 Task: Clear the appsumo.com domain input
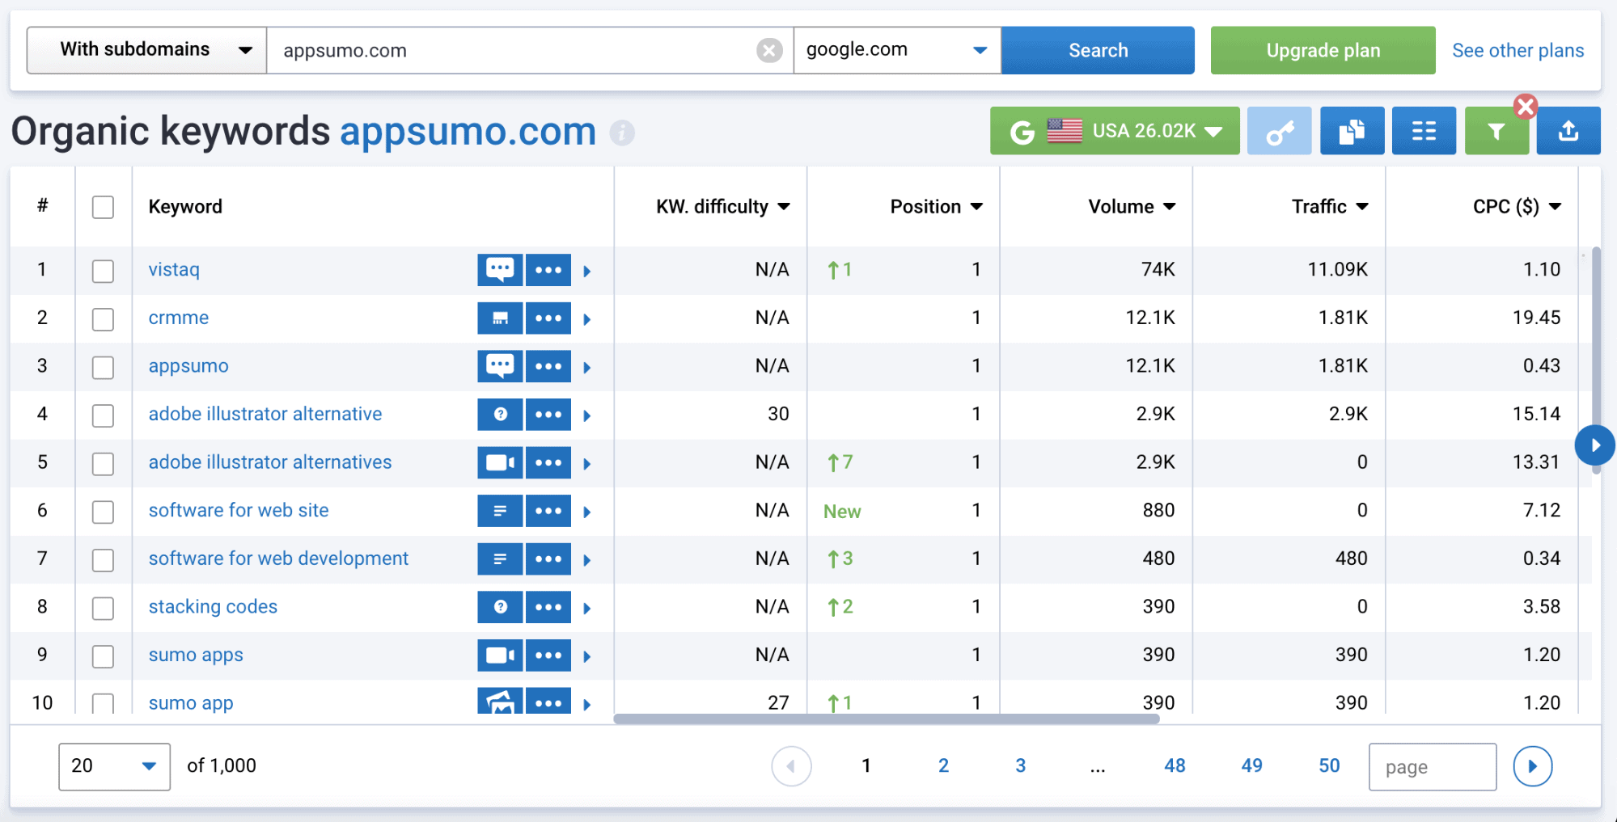pyautogui.click(x=768, y=51)
